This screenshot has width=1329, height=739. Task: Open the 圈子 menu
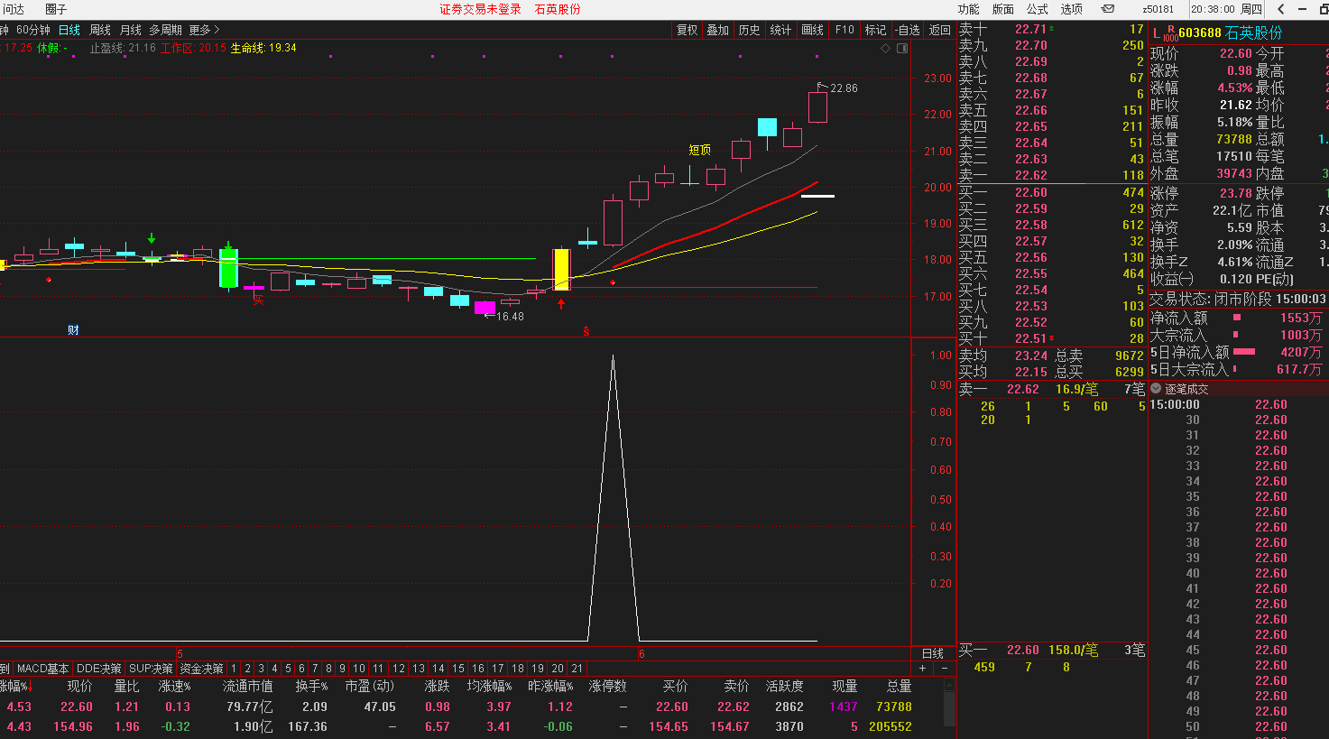[56, 9]
